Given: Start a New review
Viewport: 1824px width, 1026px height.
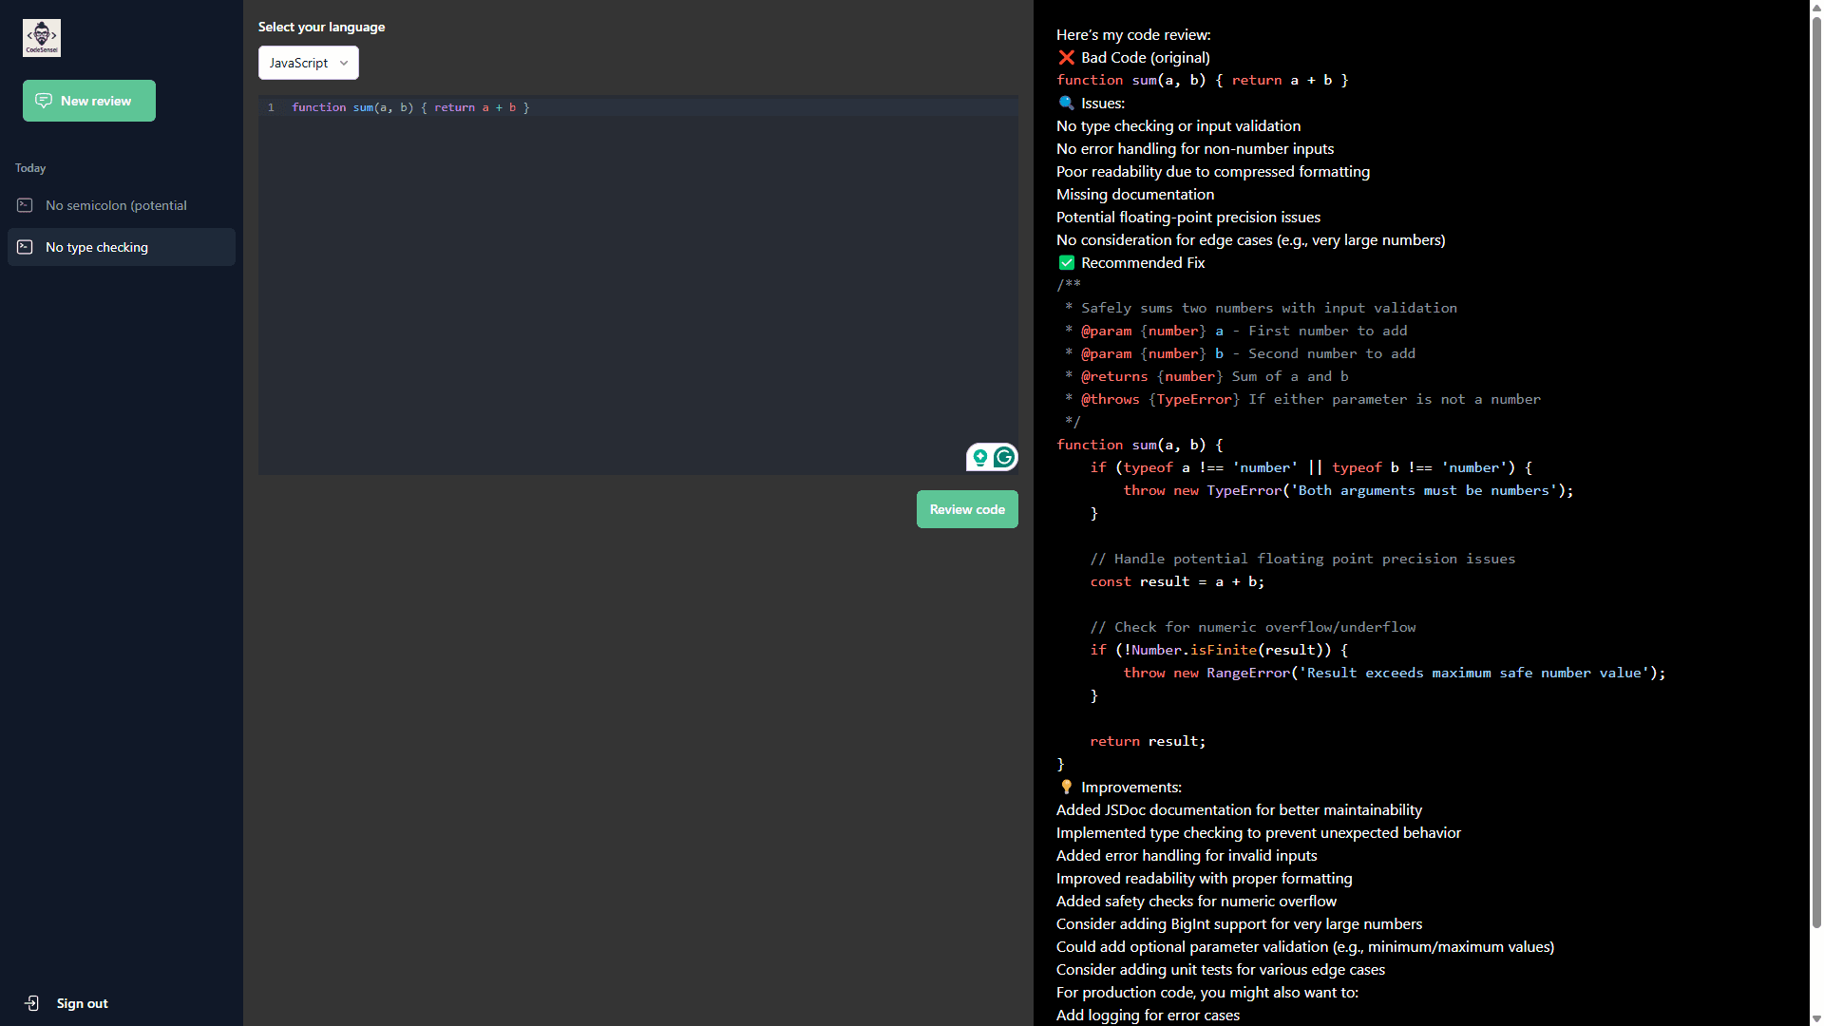Looking at the screenshot, I should pyautogui.click(x=89, y=101).
